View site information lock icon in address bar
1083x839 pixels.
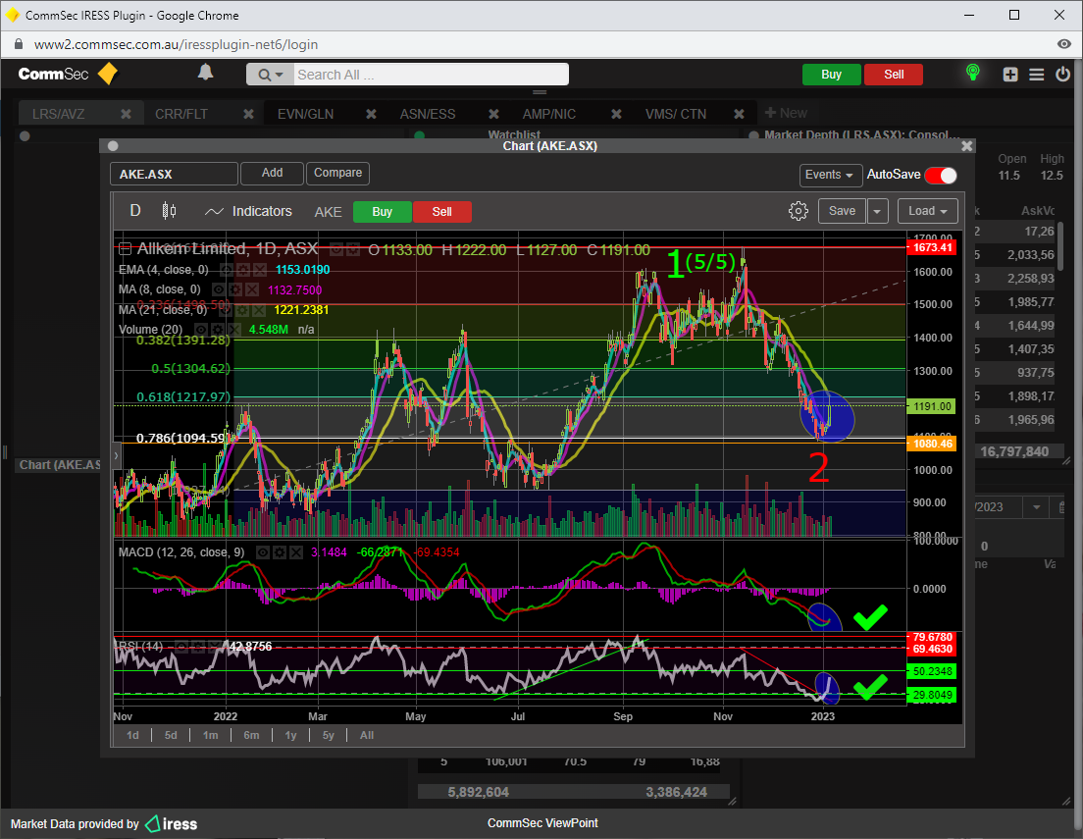point(19,44)
